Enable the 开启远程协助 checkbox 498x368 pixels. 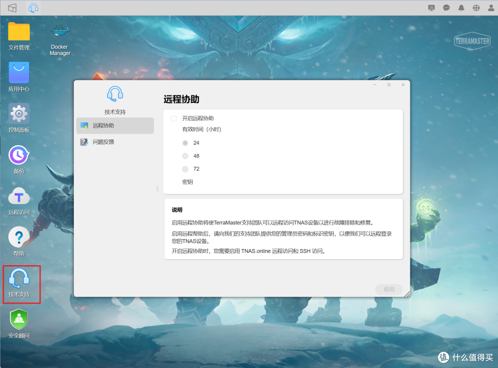(x=174, y=119)
